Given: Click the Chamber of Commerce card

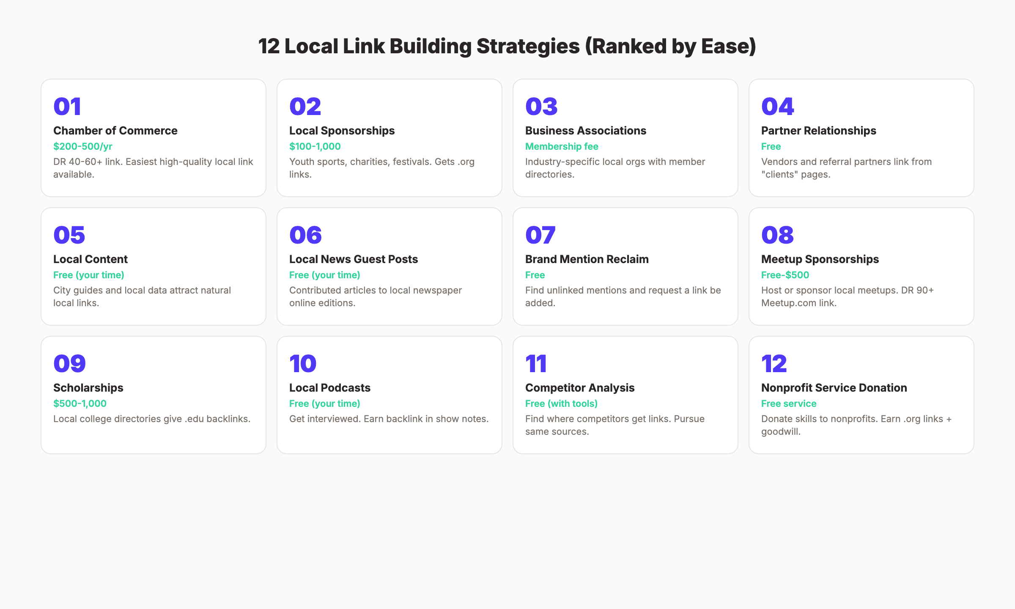Looking at the screenshot, I should point(153,138).
